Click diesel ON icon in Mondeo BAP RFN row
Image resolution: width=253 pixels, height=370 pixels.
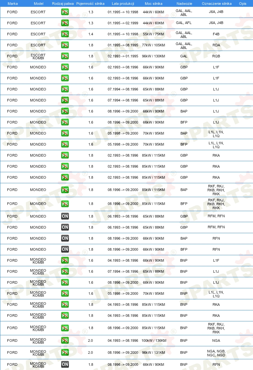coord(65,238)
